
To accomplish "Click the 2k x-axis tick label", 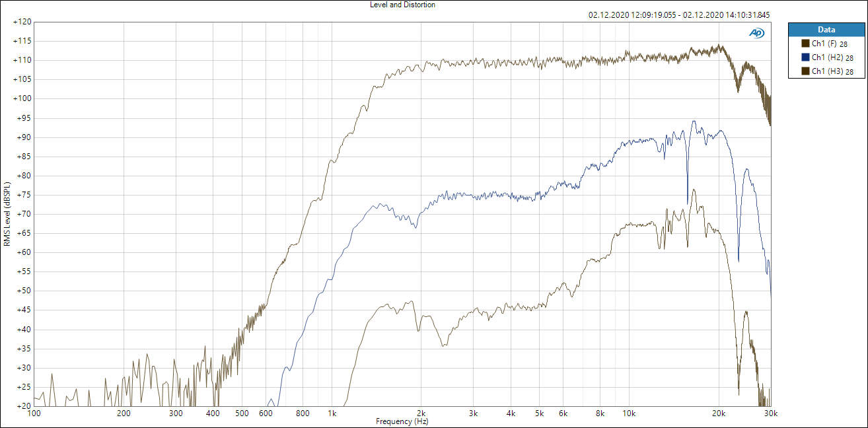I will point(421,414).
